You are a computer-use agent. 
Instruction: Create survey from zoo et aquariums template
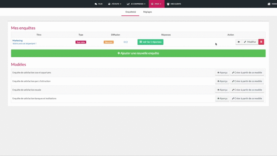(x=247, y=72)
